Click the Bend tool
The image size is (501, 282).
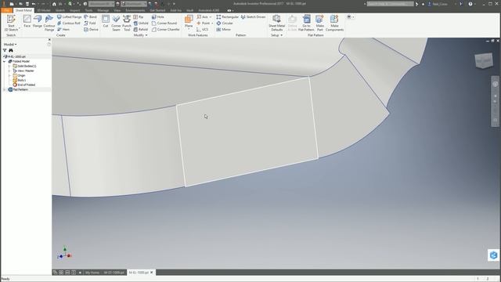pyautogui.click(x=90, y=16)
